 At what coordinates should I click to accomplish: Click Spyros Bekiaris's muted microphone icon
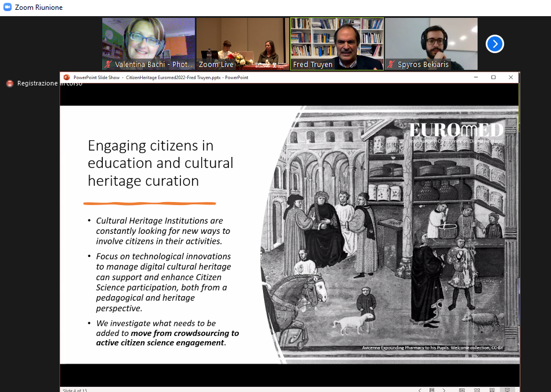click(x=391, y=64)
